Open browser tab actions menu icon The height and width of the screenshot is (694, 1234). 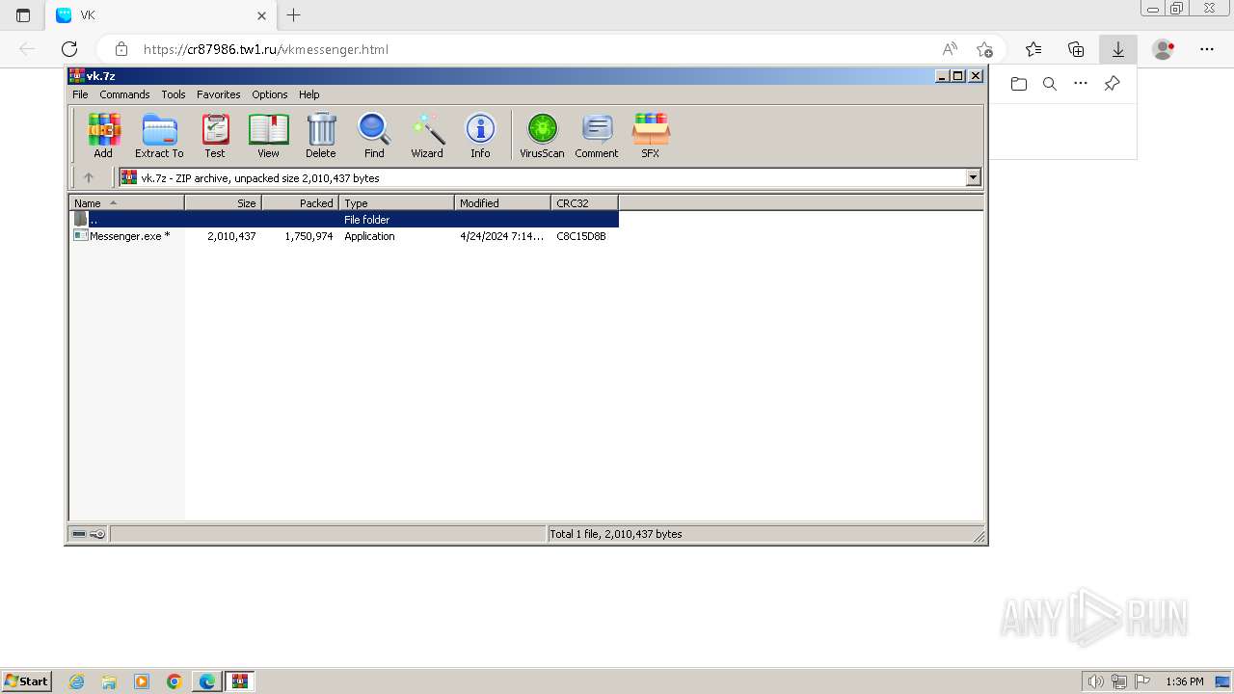coord(23,15)
